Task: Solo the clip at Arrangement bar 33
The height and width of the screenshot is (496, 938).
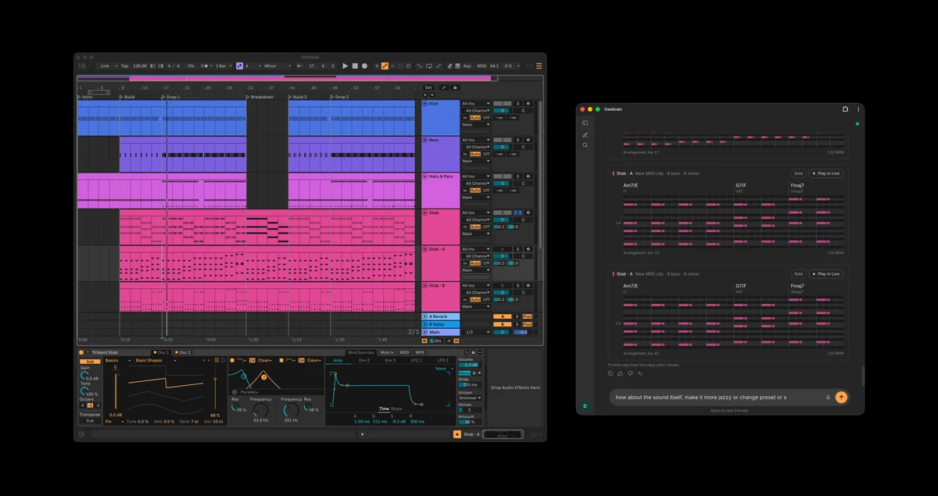Action: point(798,173)
